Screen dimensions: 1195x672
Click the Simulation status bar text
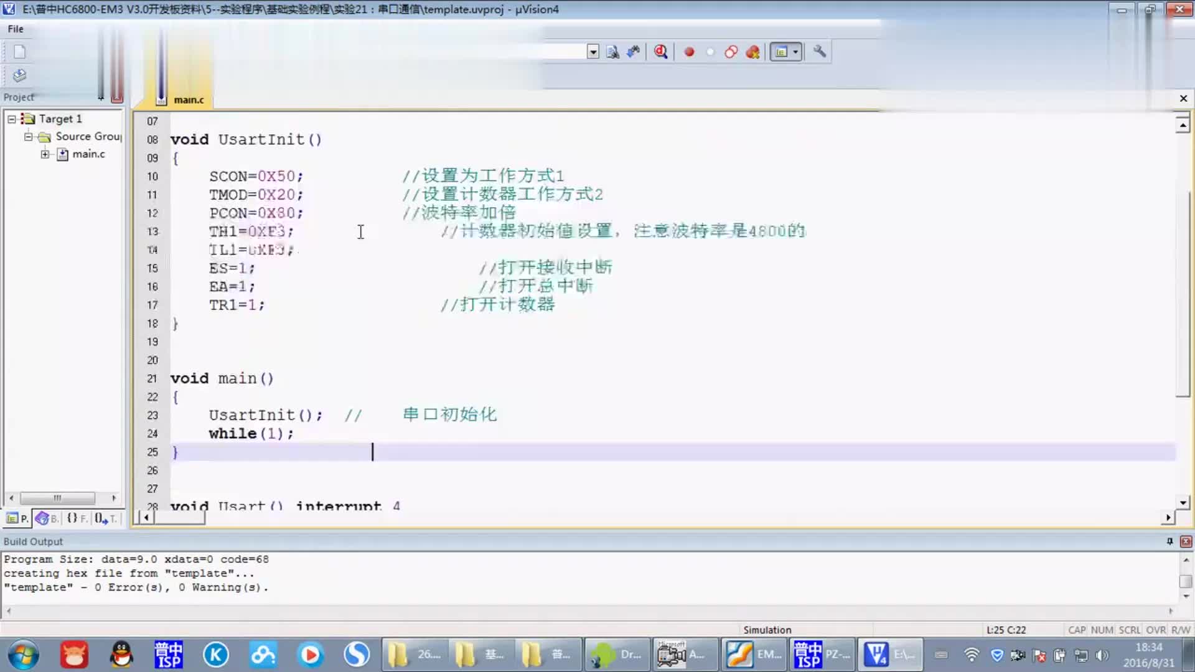click(767, 630)
